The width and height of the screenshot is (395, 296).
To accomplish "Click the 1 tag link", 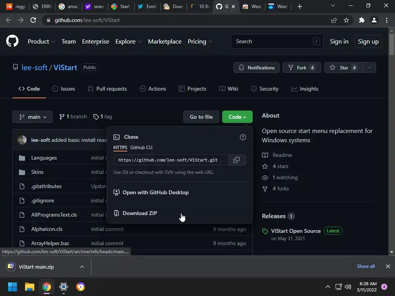I will pos(103,117).
